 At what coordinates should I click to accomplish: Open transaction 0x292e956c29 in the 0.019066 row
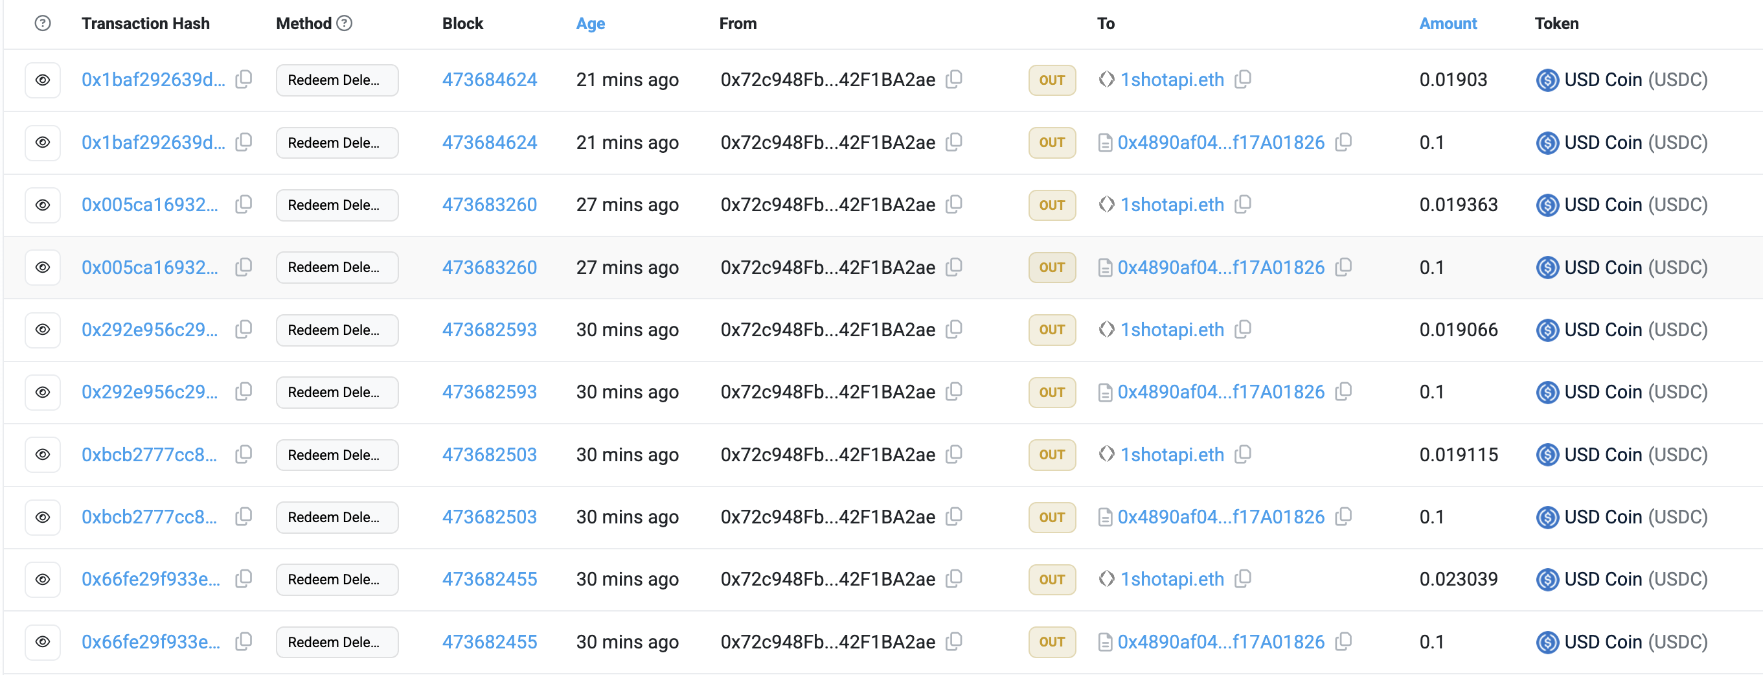pyautogui.click(x=150, y=329)
